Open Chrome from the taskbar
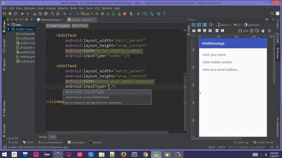 [x=145, y=154]
